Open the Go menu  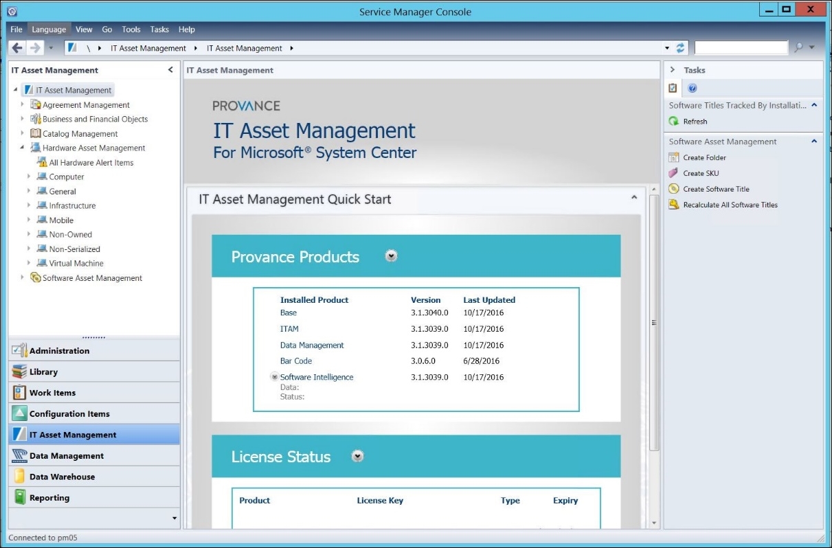tap(107, 30)
